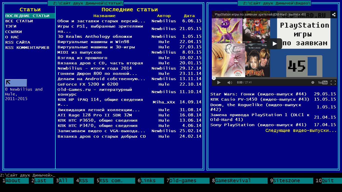Open 'ВСЕ СТАТЬИ' menu item
Screen dimensions: 342x192
pyautogui.click(x=19, y=21)
